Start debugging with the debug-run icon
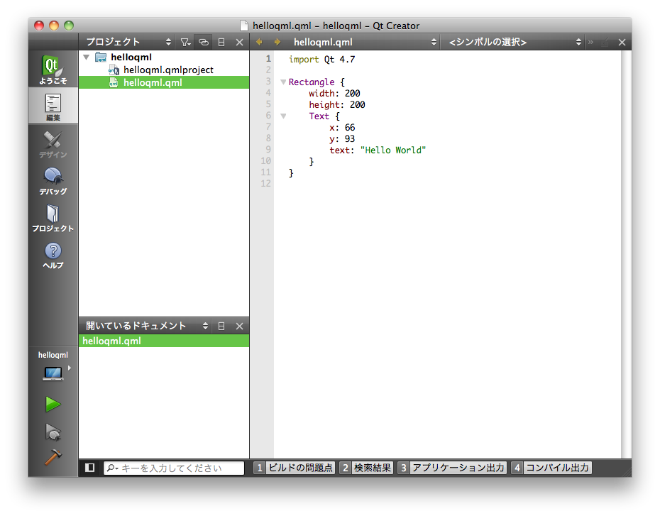The image size is (660, 516). point(53,432)
